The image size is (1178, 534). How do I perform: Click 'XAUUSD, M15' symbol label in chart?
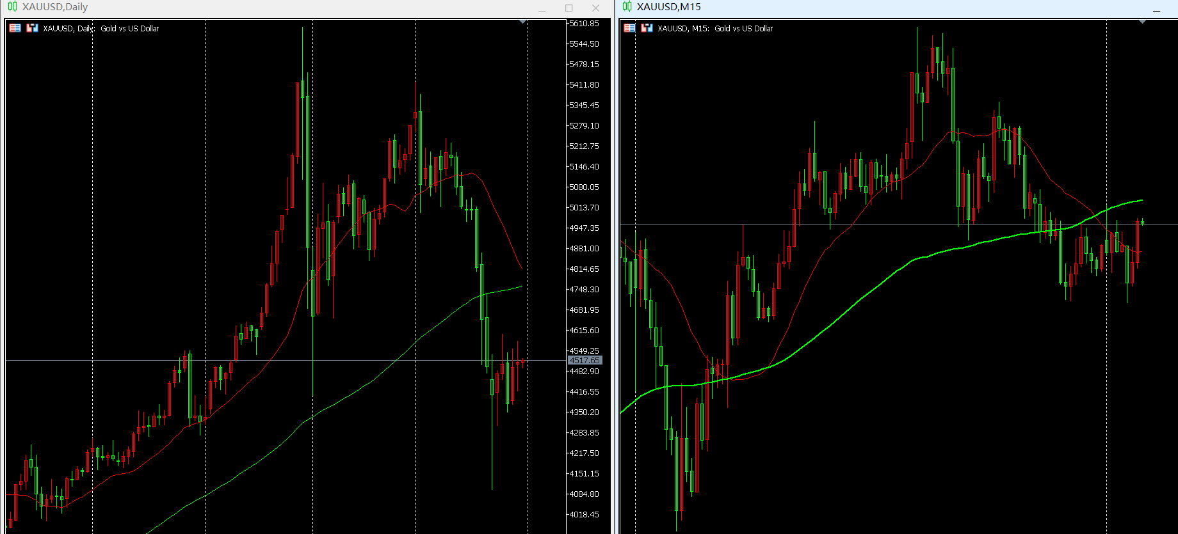(683, 29)
